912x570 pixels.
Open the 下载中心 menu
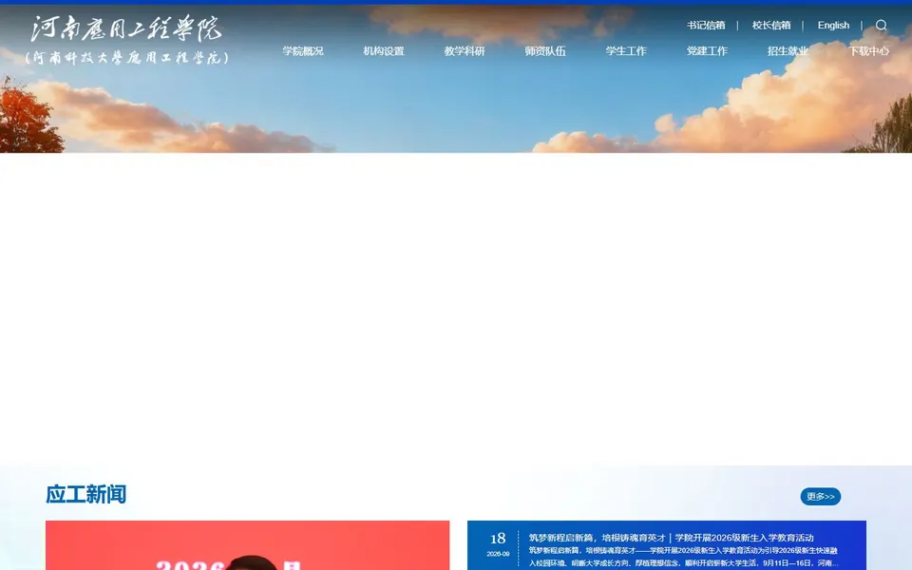868,51
